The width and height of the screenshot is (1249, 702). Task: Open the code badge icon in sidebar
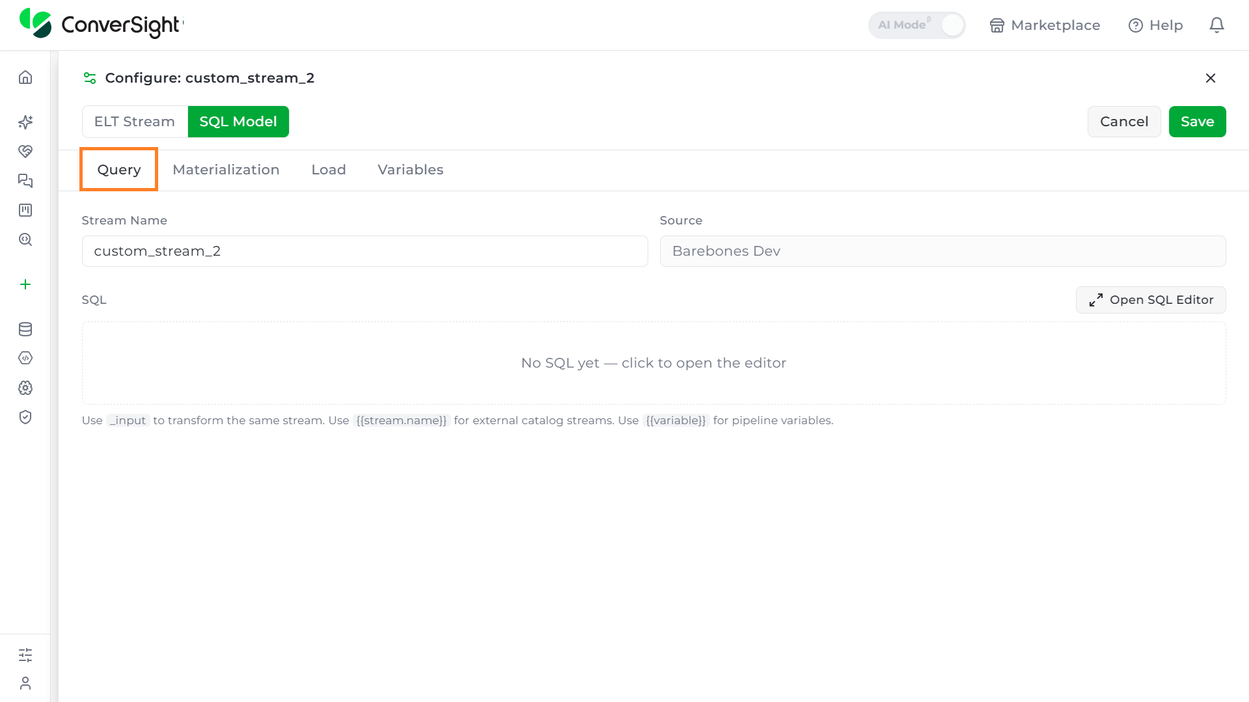coord(25,358)
